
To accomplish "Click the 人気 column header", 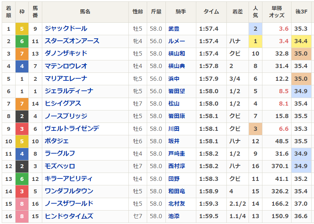I will point(255,11).
